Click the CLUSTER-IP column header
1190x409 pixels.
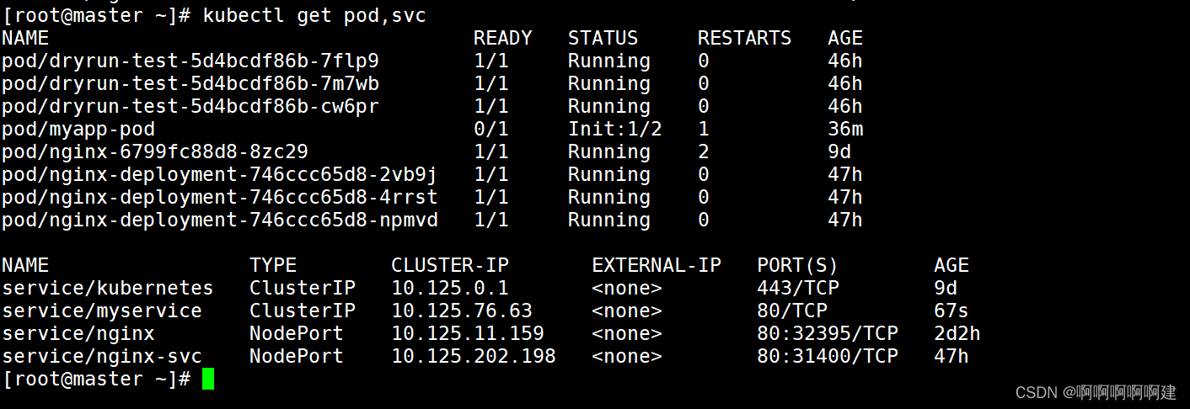(x=450, y=266)
